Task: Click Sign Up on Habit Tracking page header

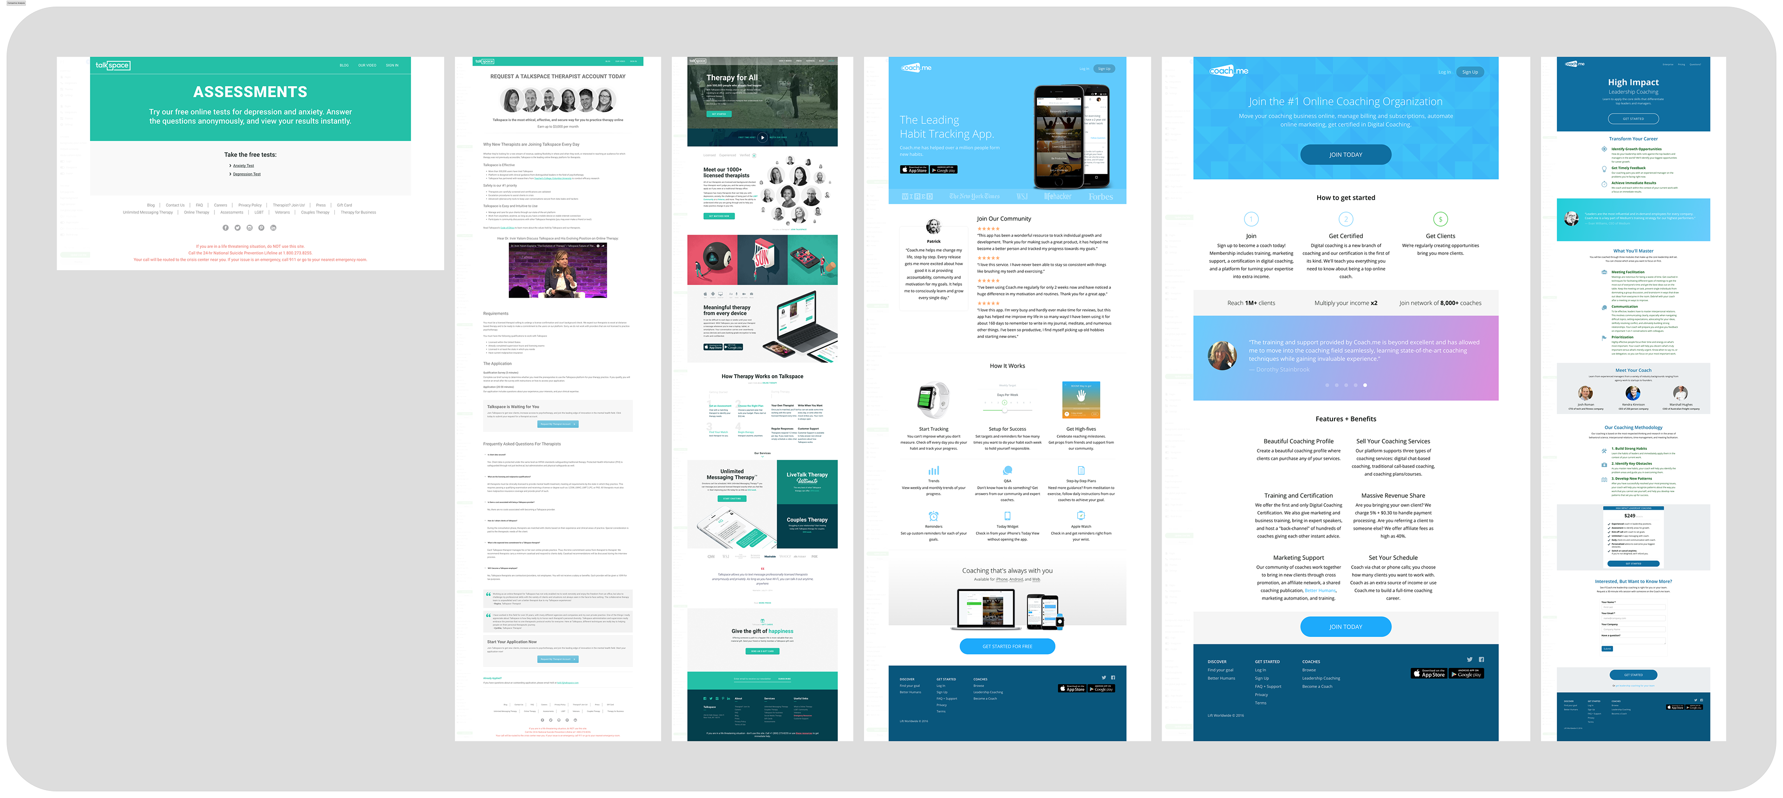Action: click(x=1104, y=69)
